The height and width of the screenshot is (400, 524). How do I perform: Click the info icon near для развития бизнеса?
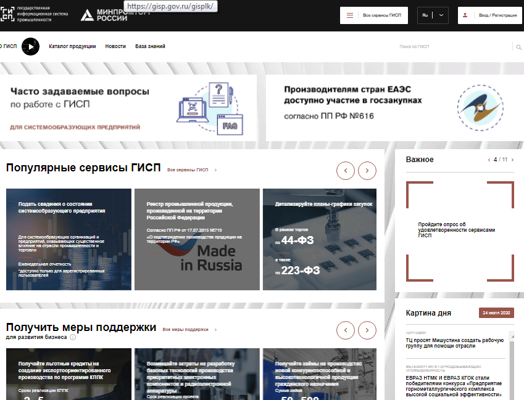tap(73, 337)
